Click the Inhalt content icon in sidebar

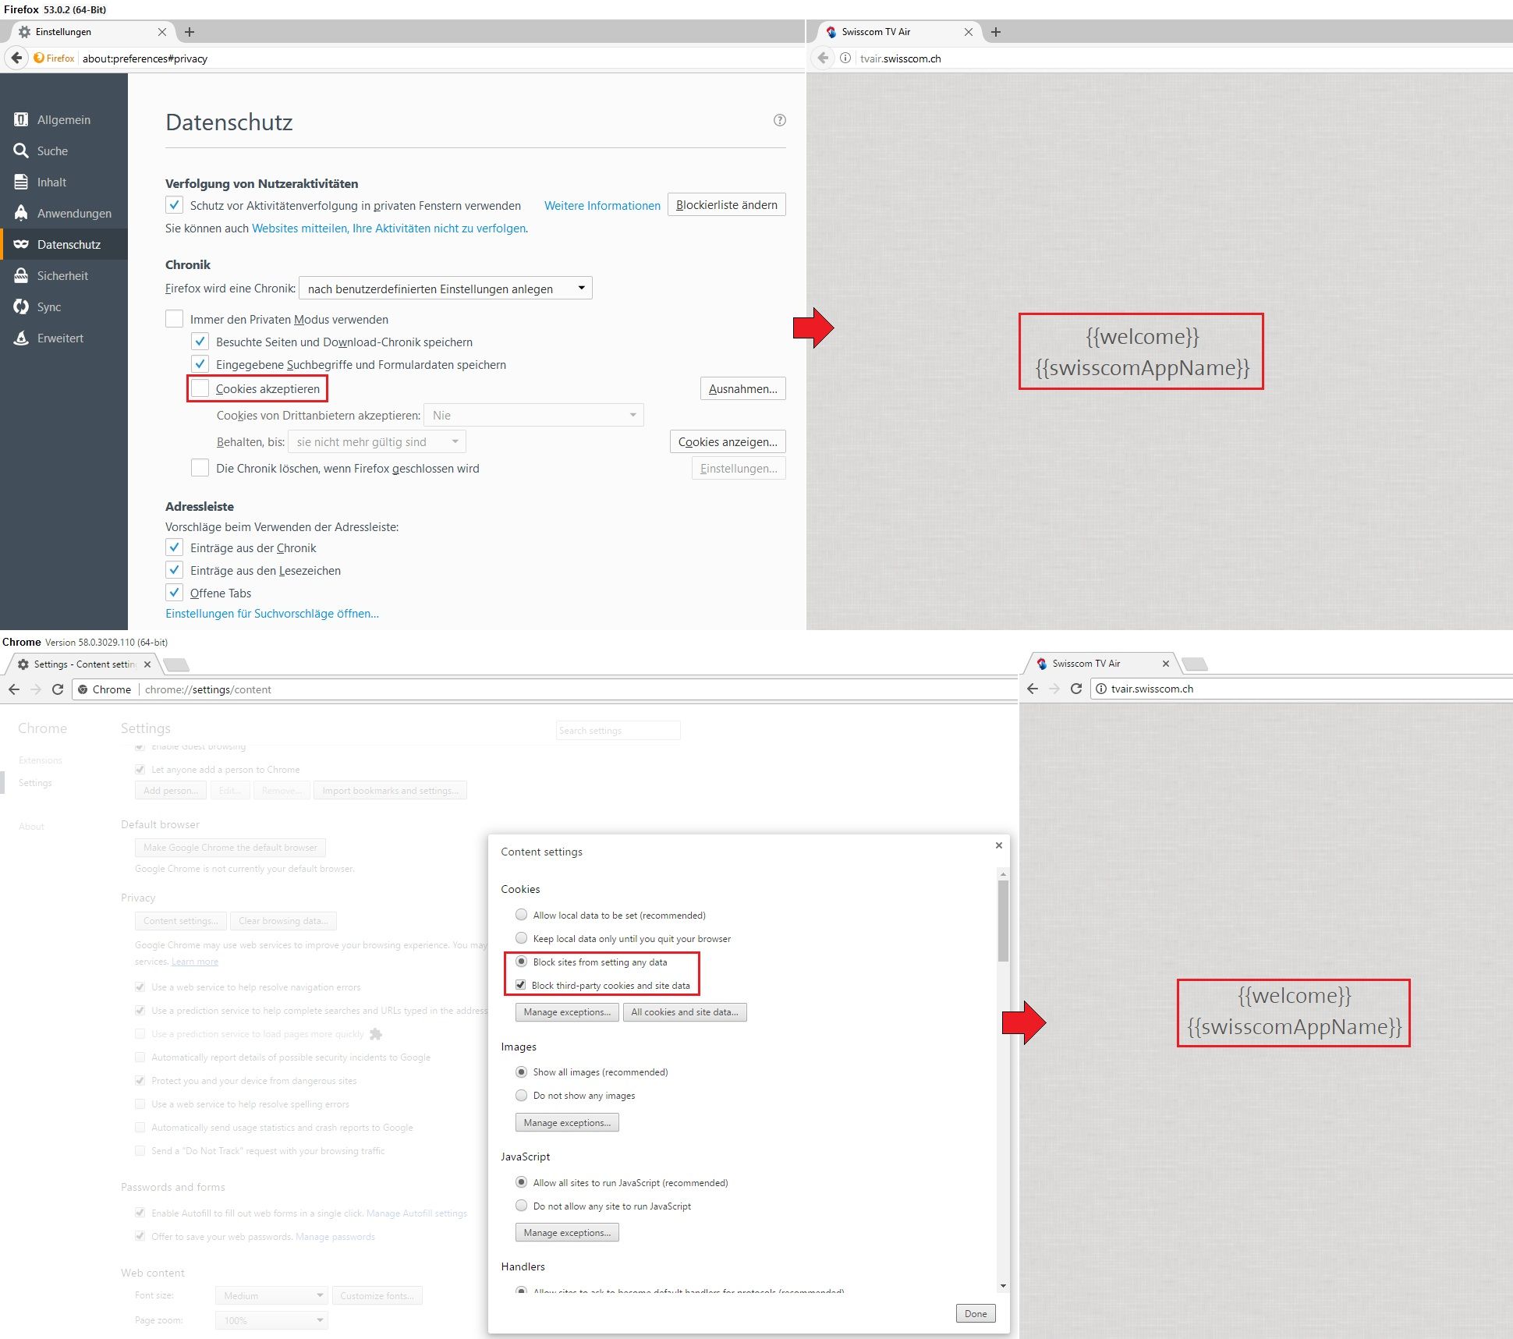tap(21, 181)
